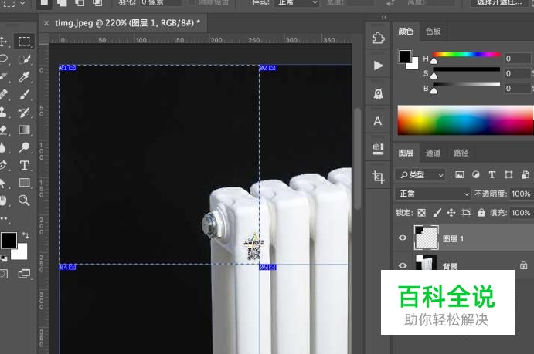
Task: Open the edit toolbar ellipsis
Action: coord(4,218)
